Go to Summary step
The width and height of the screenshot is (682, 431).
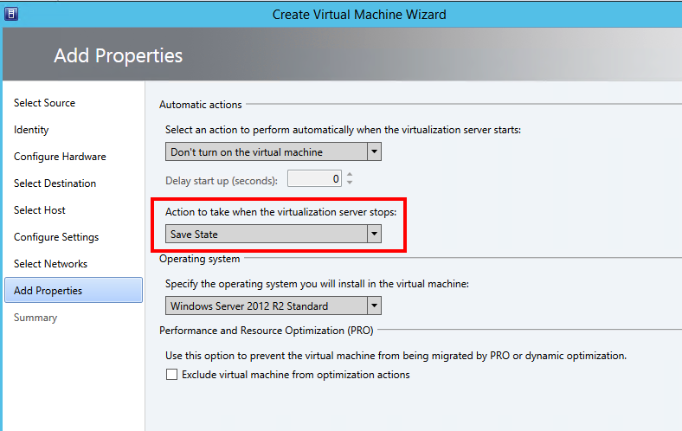tap(35, 318)
